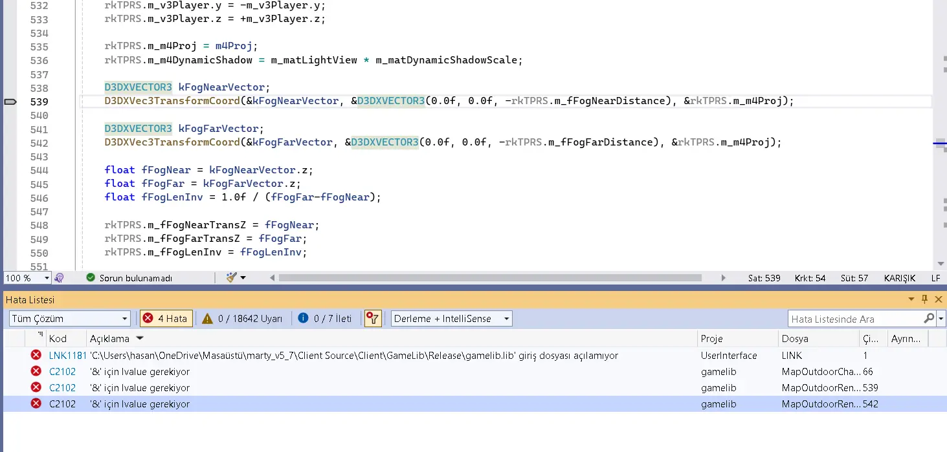Click red error icon of line 539 row
947x452 pixels.
(x=36, y=387)
